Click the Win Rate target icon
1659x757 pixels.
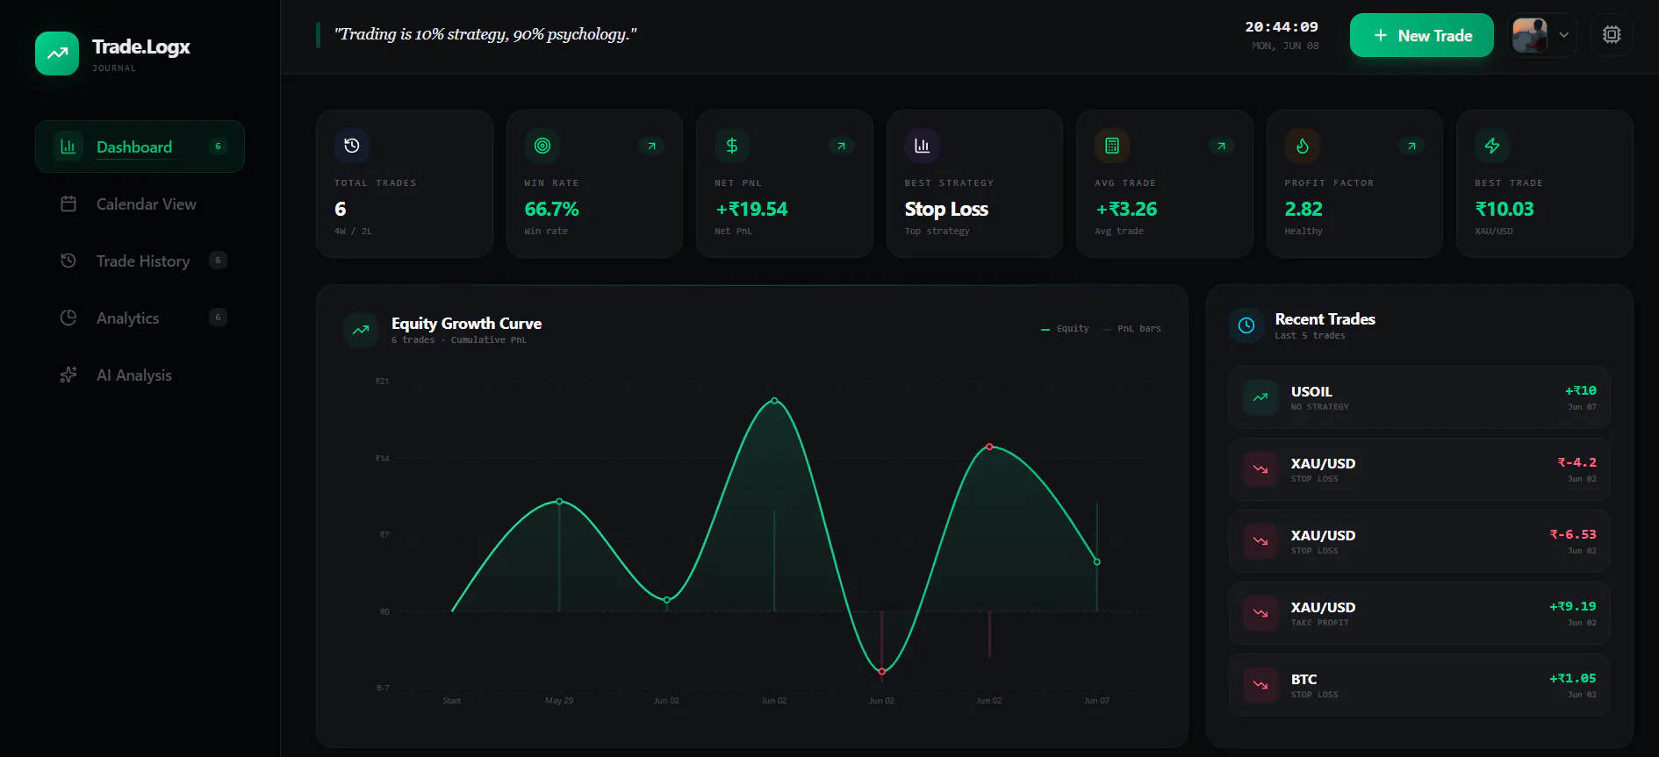542,146
